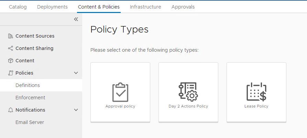The image size is (307, 138).
Task: Open the Approvals tab
Action: [x=183, y=7]
